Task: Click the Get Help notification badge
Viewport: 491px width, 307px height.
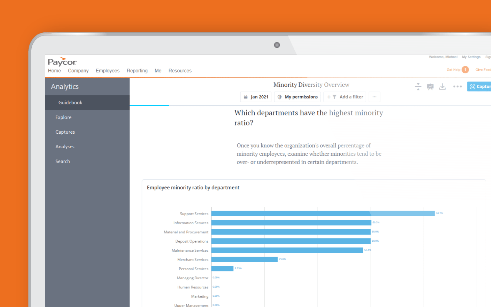Action: pyautogui.click(x=465, y=70)
